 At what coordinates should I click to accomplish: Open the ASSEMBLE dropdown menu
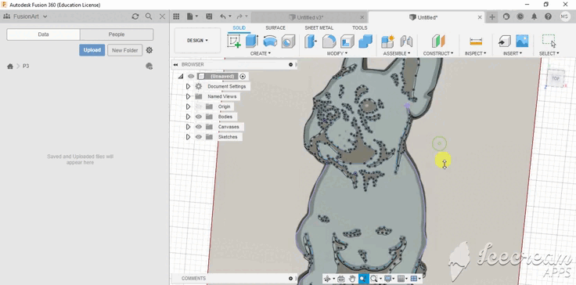click(x=397, y=54)
